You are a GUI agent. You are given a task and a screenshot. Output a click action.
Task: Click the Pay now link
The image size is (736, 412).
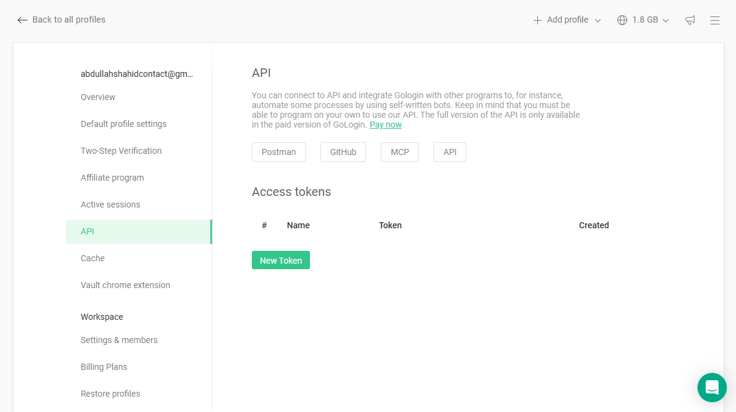click(x=385, y=124)
